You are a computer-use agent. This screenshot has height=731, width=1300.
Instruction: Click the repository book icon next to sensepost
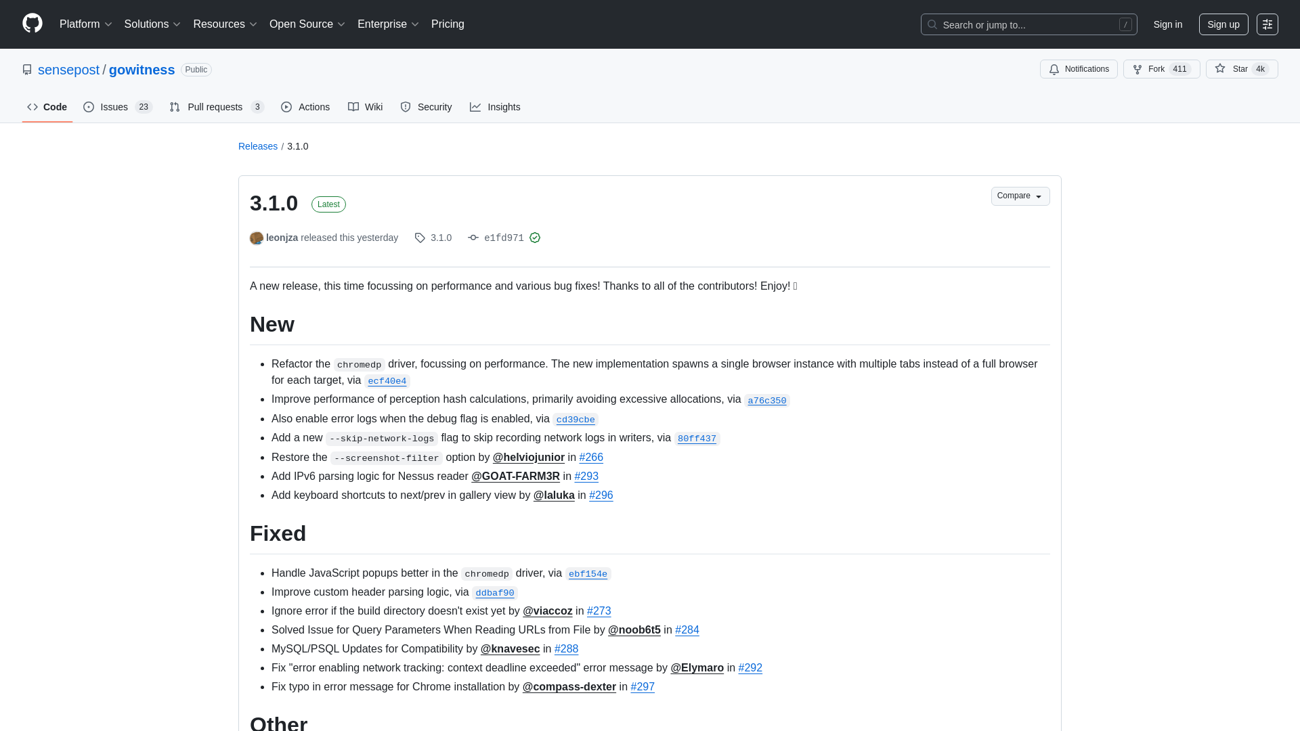pos(27,69)
